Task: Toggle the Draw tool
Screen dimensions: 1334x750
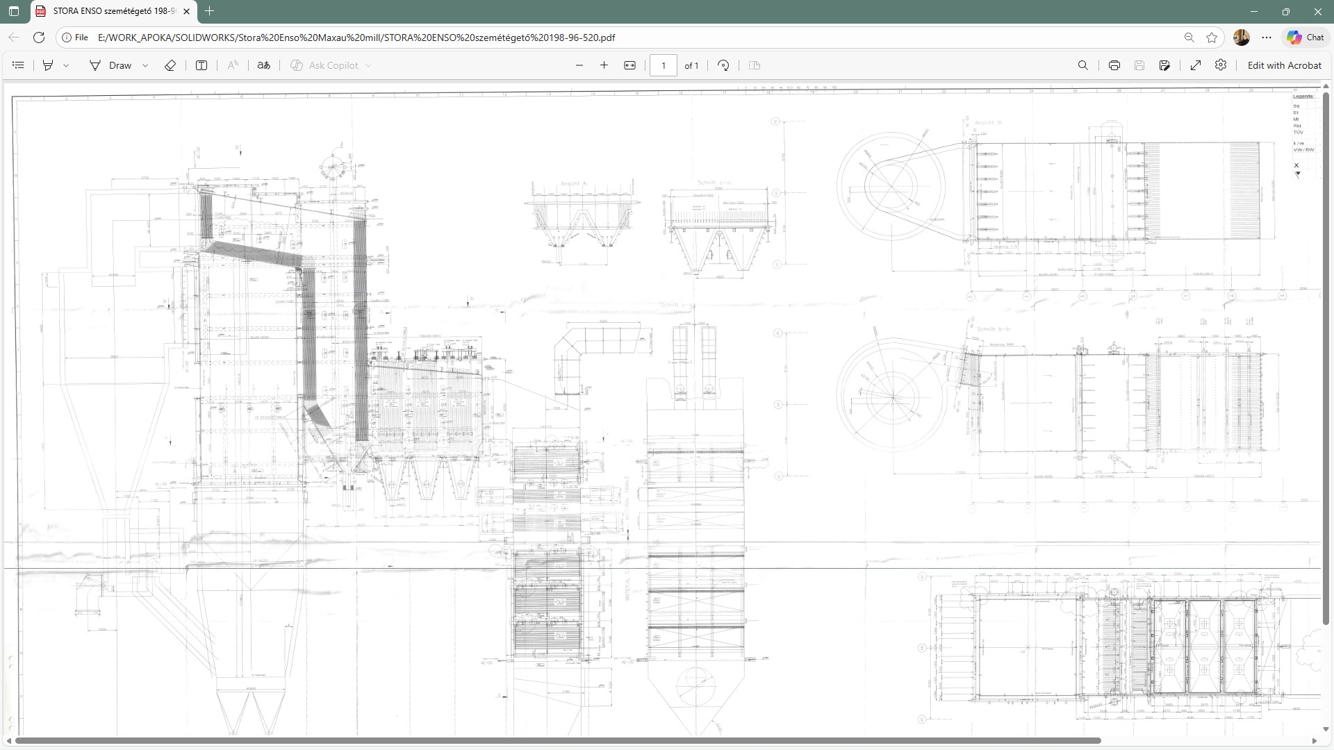Action: click(111, 65)
